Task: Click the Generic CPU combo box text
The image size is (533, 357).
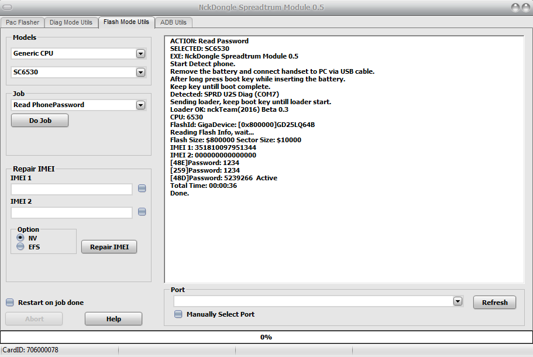Action: tap(33, 53)
